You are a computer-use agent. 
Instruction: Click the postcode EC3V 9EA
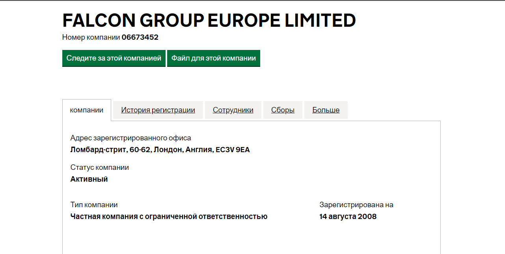233,150
